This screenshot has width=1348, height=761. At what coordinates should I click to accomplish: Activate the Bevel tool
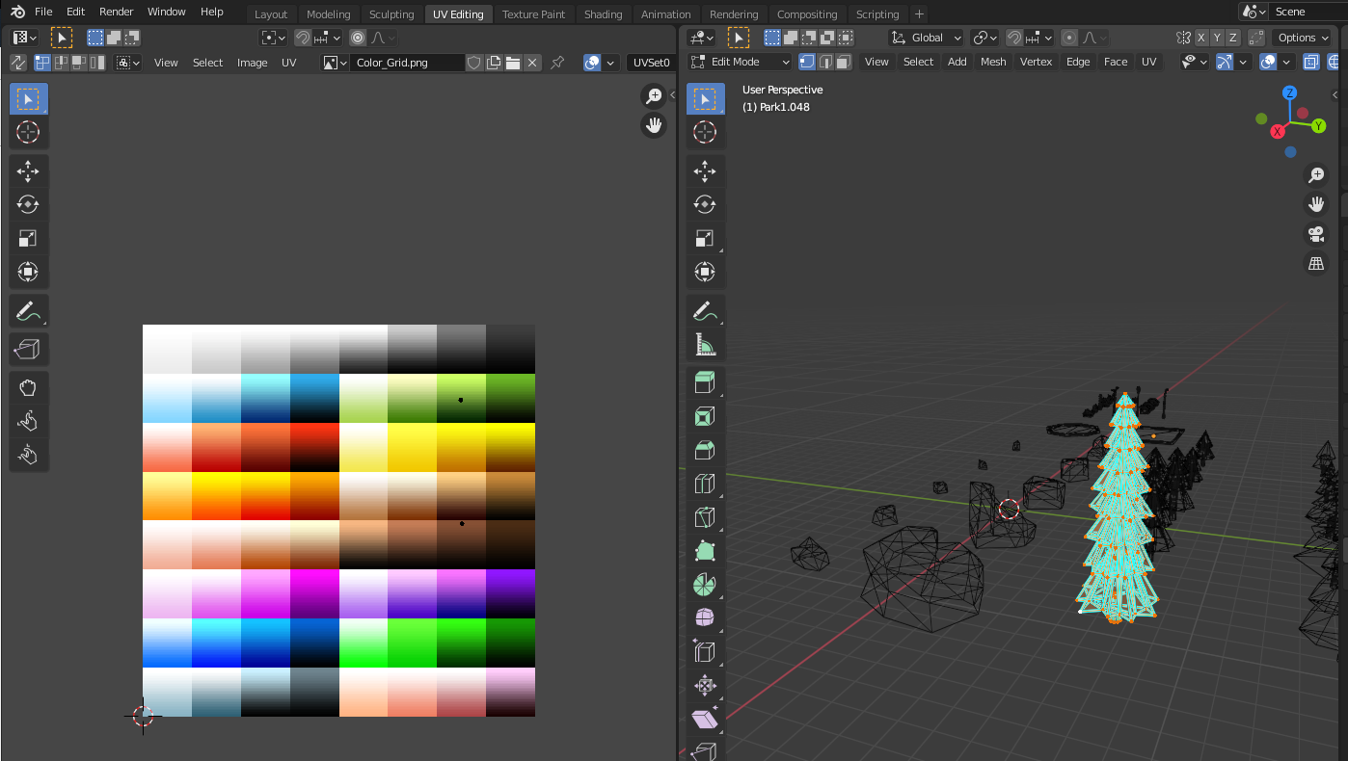click(x=705, y=450)
